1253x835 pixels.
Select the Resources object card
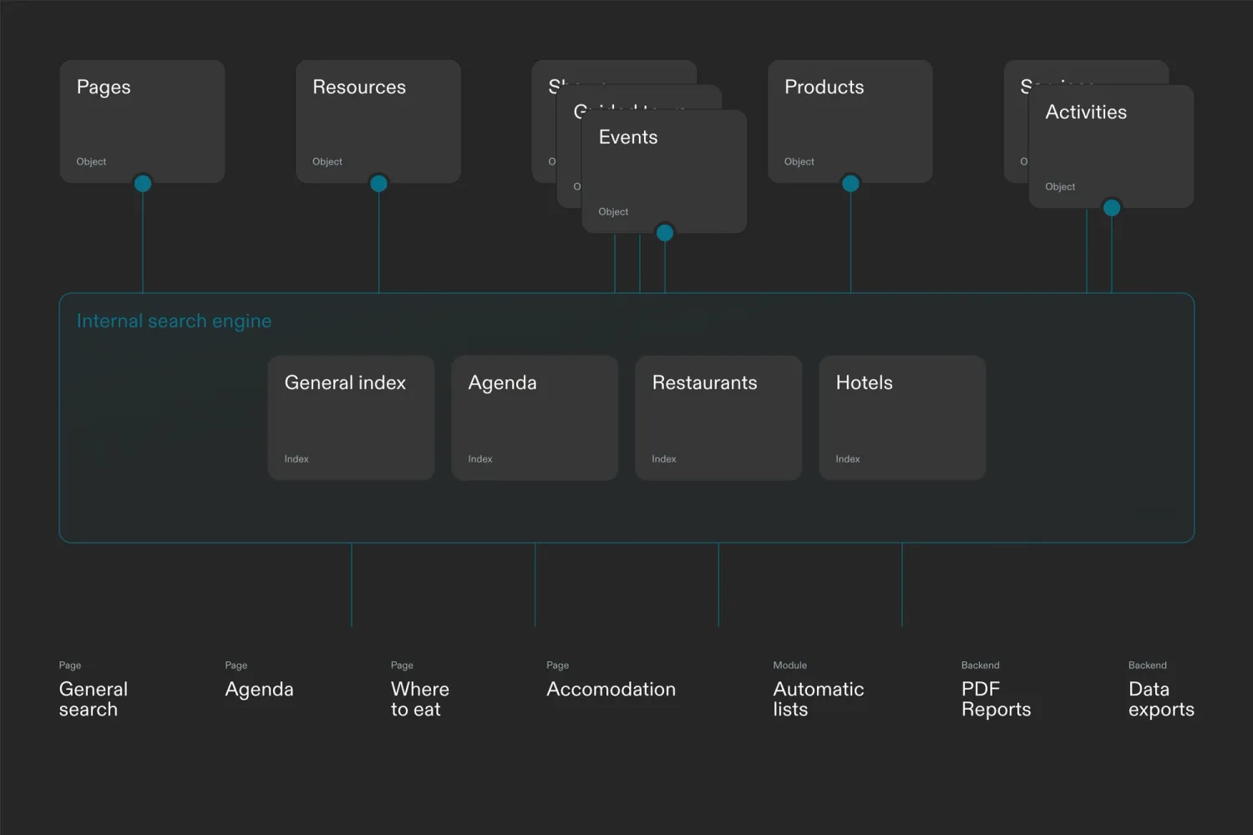pyautogui.click(x=378, y=121)
